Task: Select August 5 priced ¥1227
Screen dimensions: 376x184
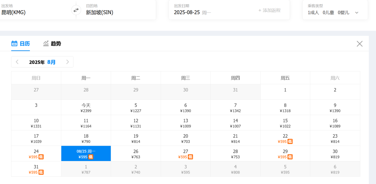Action: (x=136, y=107)
